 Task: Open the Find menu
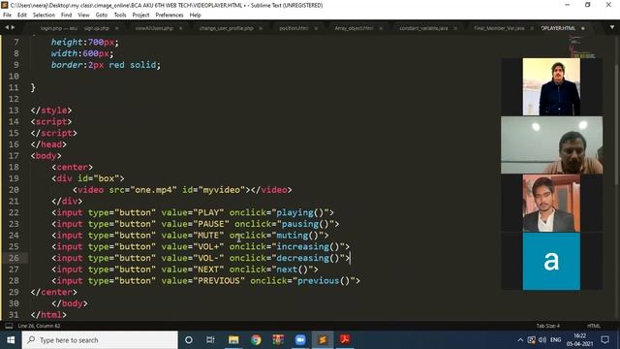[67, 16]
